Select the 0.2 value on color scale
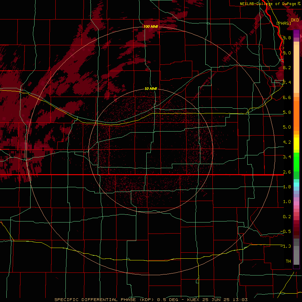The width and height of the screenshot is (302, 302). tap(287, 217)
